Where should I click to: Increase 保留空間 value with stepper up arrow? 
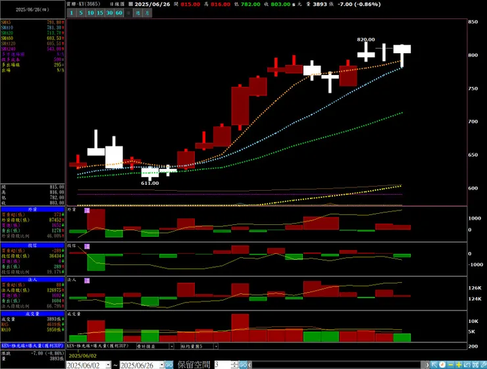click(234, 363)
